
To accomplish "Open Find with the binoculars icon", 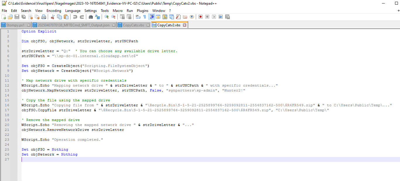I will click(x=91, y=17).
